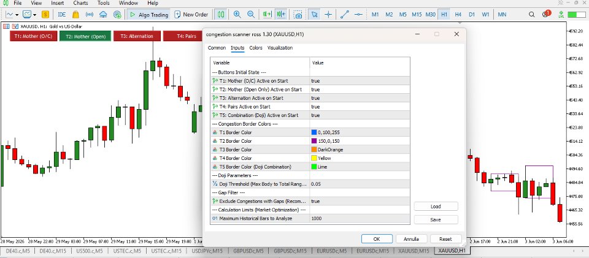The width and height of the screenshot is (589, 258).
Task: Switch to the Visualization tab
Action: (x=280, y=48)
